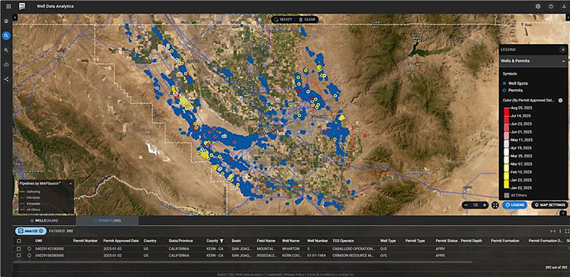Image resolution: width=570 pixels, height=277 pixels.
Task: Click the Analyze button
Action: click(x=29, y=230)
